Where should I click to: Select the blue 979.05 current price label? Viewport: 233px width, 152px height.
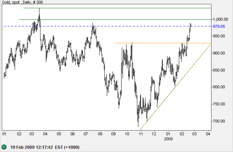point(219,26)
